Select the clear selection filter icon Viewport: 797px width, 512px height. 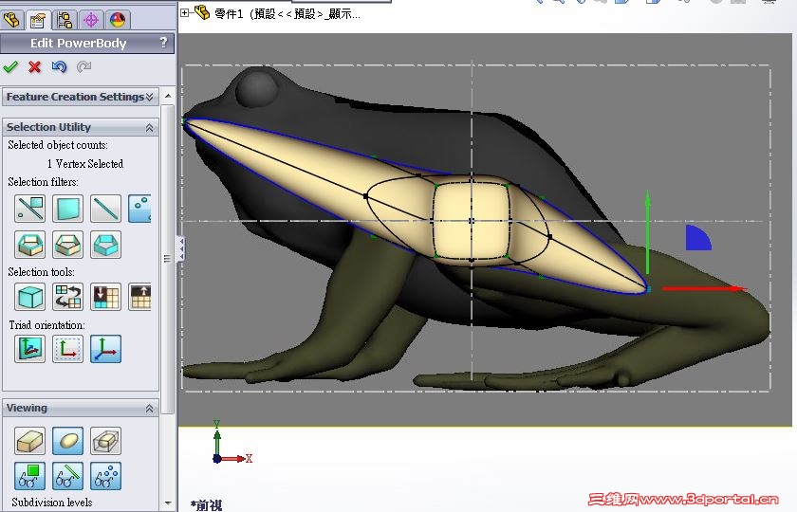pyautogui.click(x=30, y=209)
